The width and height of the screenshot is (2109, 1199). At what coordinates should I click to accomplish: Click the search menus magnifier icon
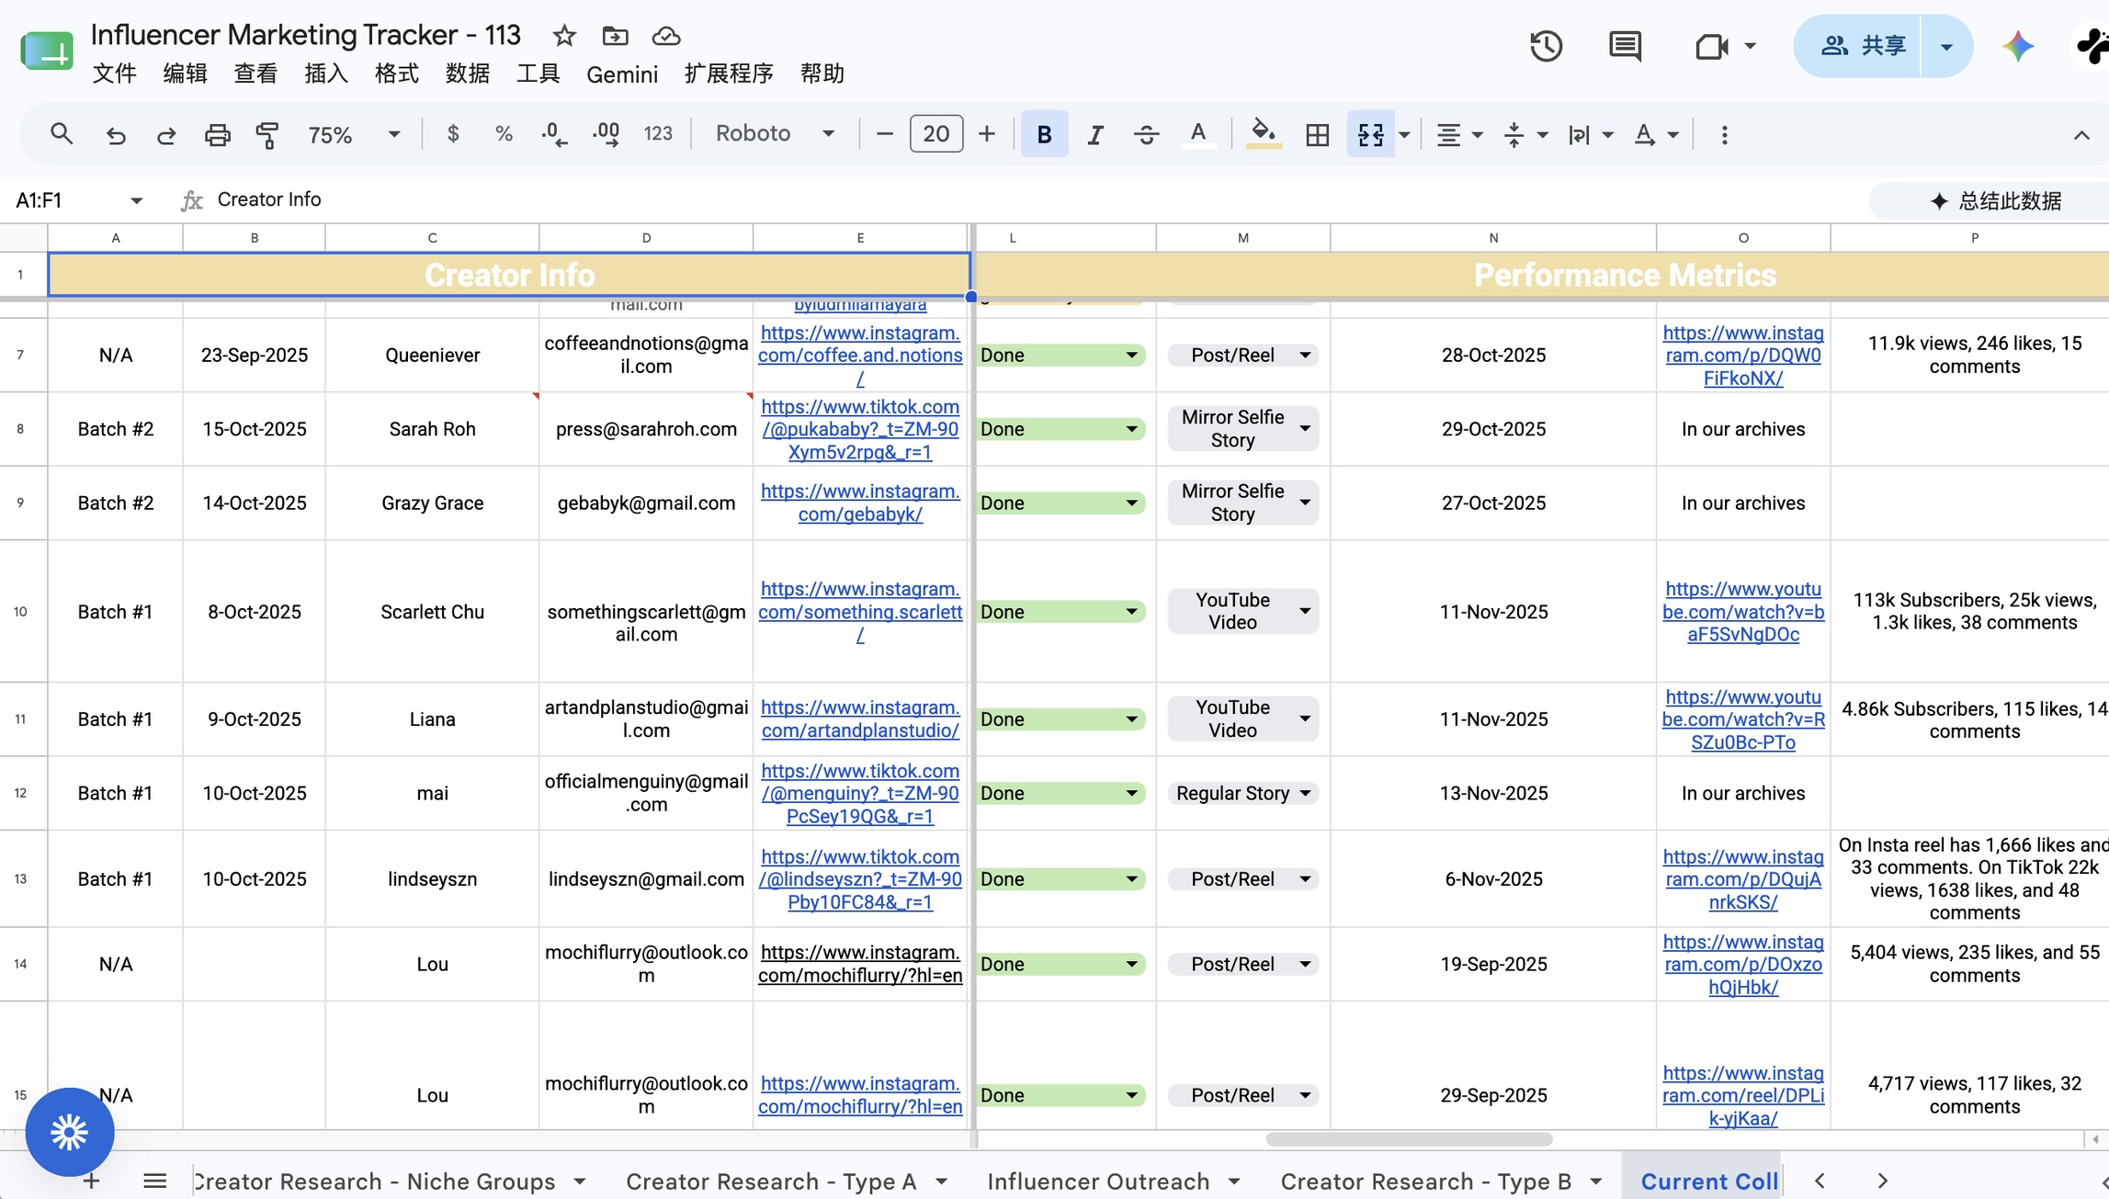62,134
